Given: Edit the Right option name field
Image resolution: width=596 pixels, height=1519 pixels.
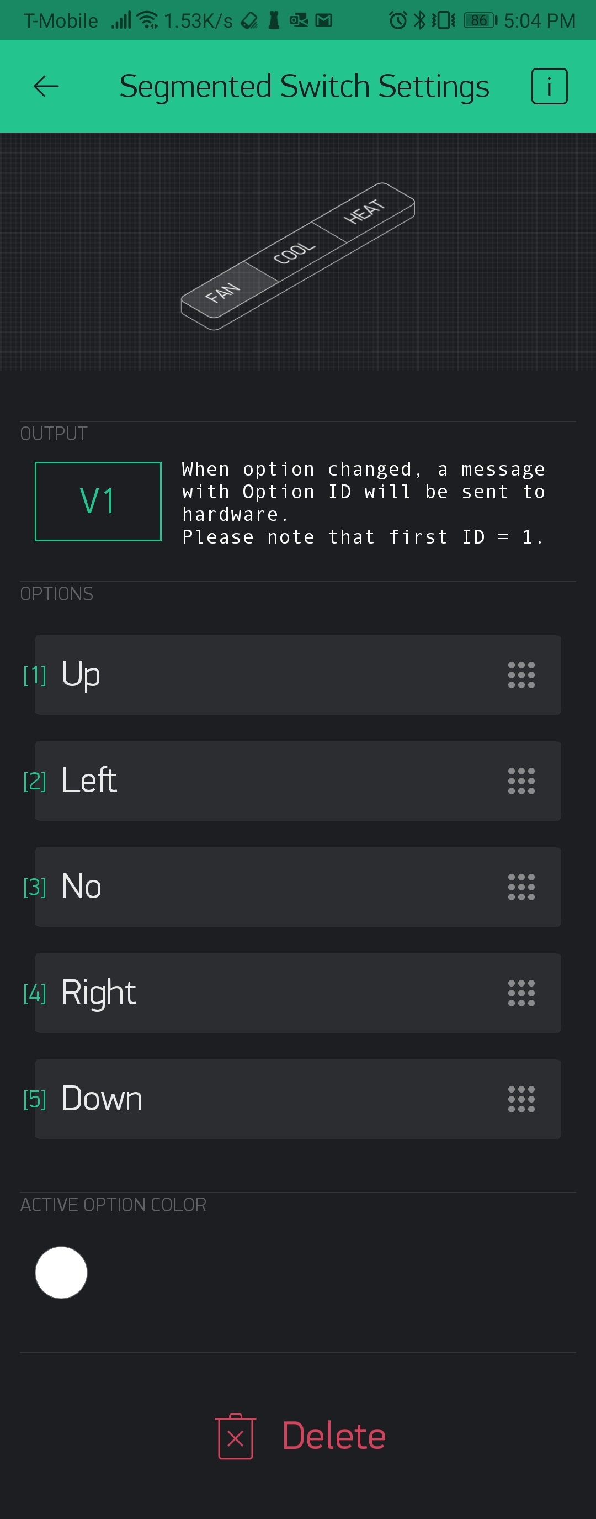Looking at the screenshot, I should pyautogui.click(x=265, y=994).
